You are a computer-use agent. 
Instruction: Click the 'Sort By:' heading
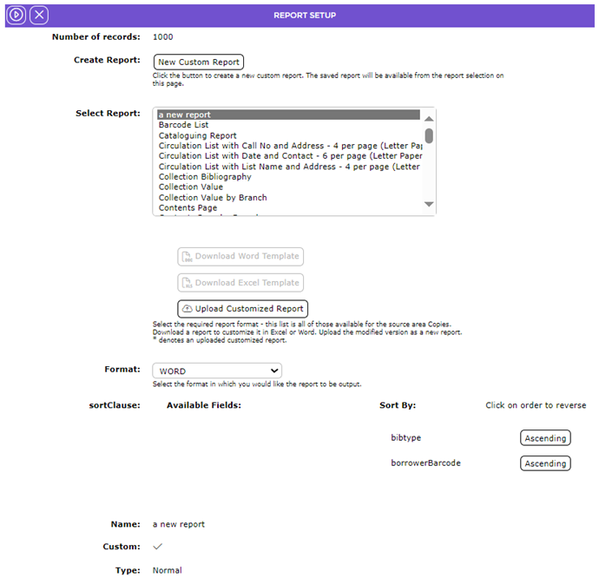398,405
